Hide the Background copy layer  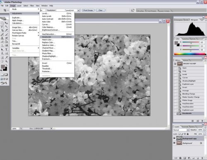click(174, 138)
